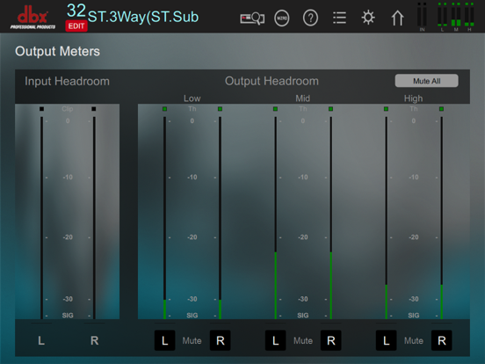
Task: Mute the Low left output
Action: [164, 340]
